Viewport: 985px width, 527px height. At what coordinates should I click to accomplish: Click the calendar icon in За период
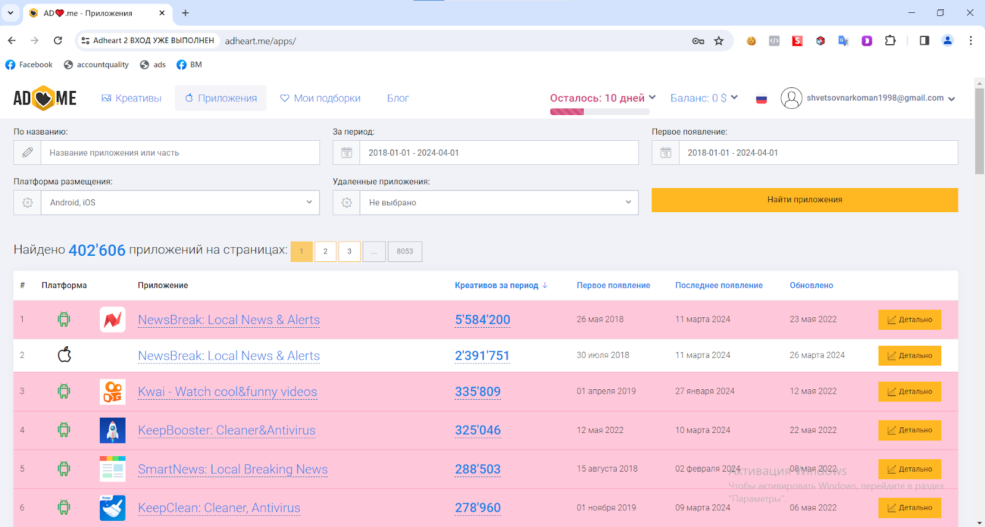347,153
